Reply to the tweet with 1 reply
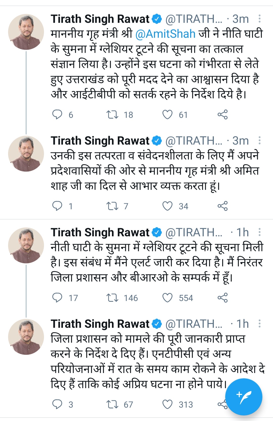 coord(57,206)
